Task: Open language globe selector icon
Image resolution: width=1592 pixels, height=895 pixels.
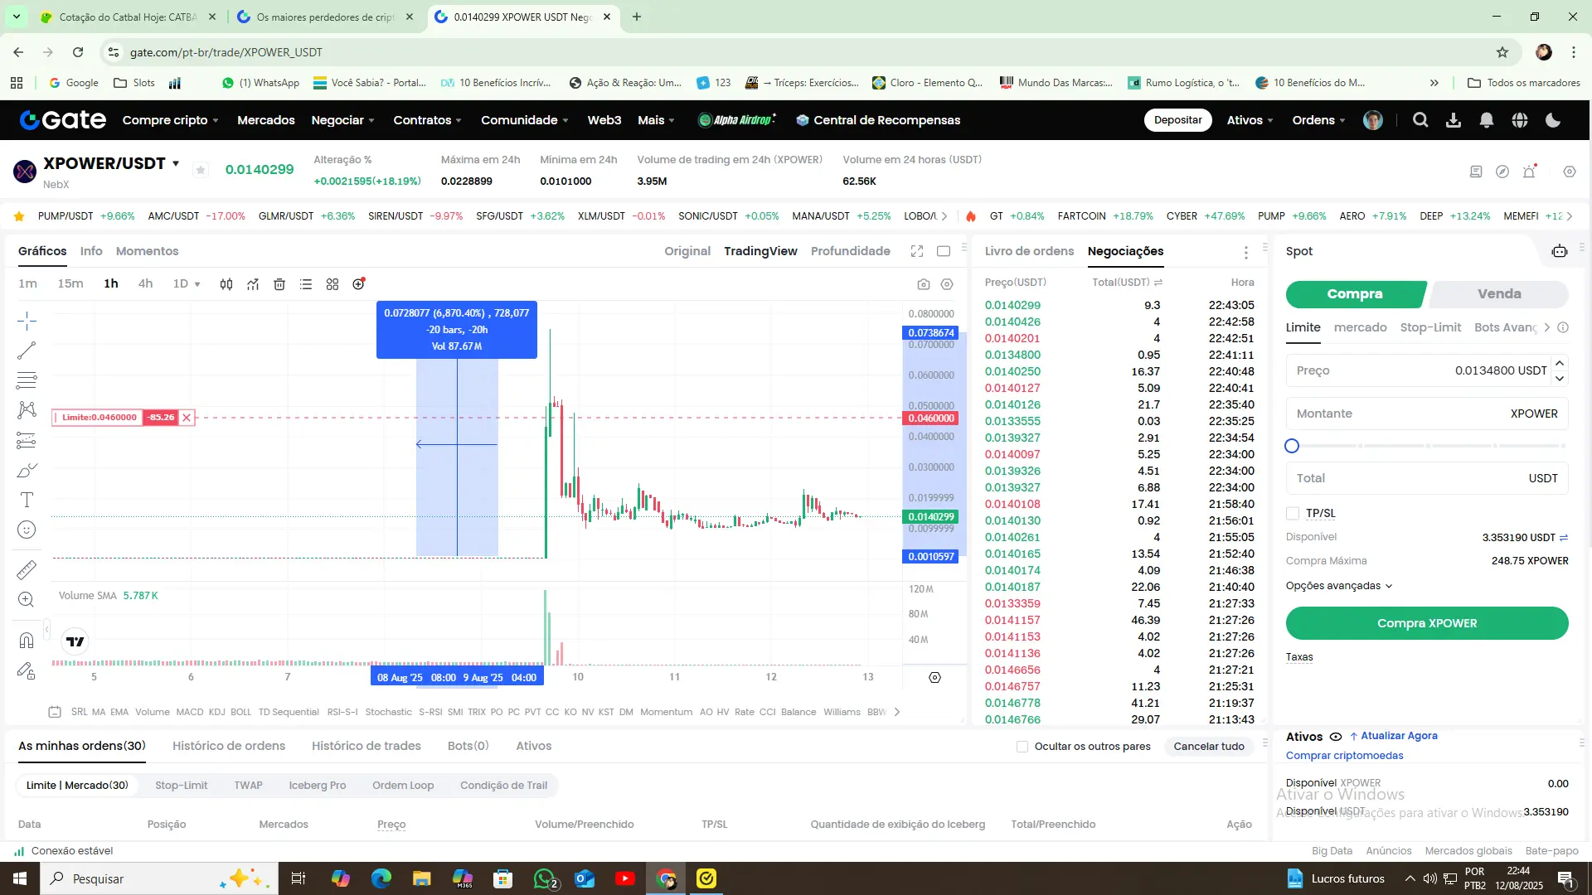Action: coord(1520,120)
